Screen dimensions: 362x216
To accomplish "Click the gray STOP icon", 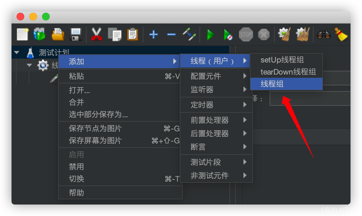I will pos(246,35).
